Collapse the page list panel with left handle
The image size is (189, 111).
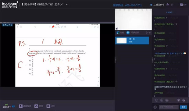click(x=115, y=60)
